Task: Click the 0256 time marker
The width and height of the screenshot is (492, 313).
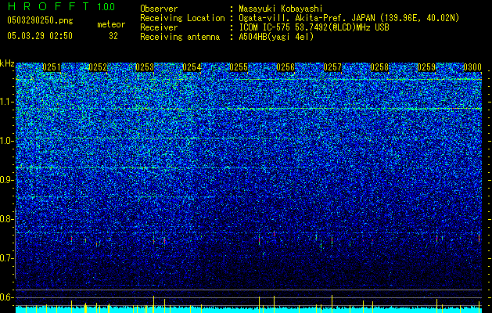Action: [286, 67]
